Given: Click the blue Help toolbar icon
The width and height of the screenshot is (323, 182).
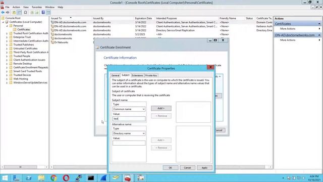Looking at the screenshot, I should tap(43, 12).
